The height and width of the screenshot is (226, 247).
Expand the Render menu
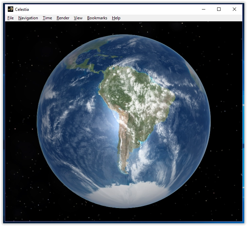point(63,18)
